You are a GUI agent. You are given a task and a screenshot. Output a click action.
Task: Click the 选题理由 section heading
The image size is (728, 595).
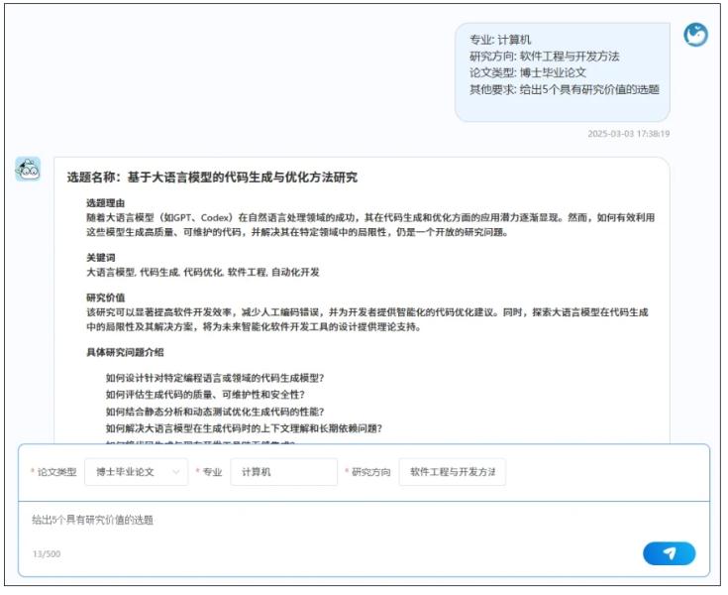[108, 202]
